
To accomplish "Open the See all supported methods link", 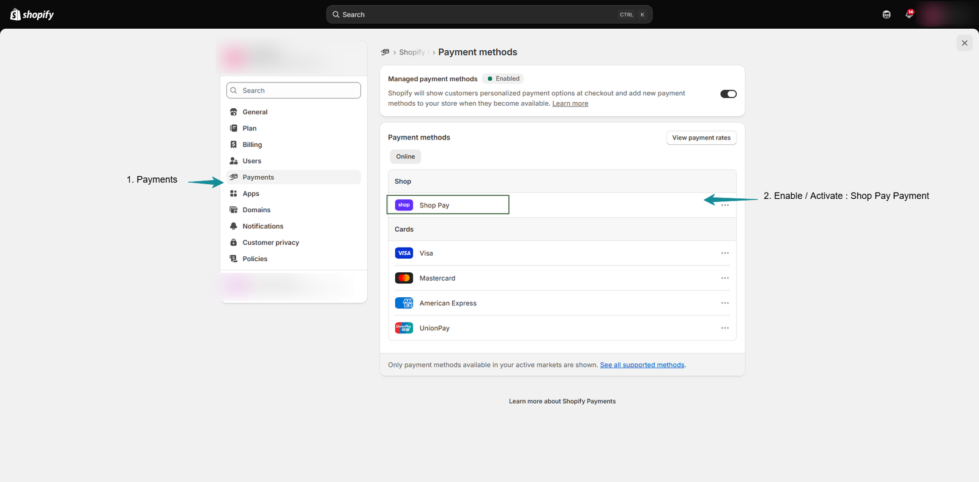I will tap(642, 365).
